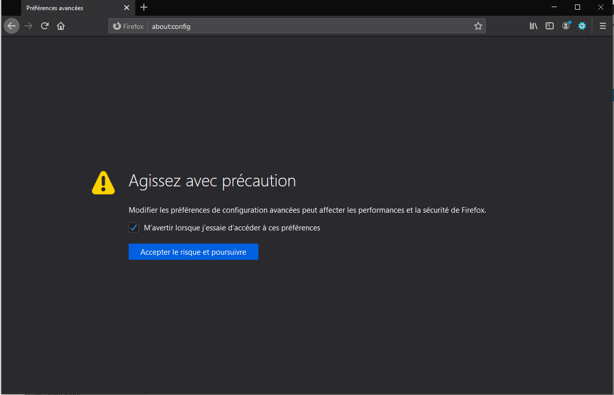Click the yellow warning triangle icon
The image size is (614, 395).
click(x=103, y=182)
